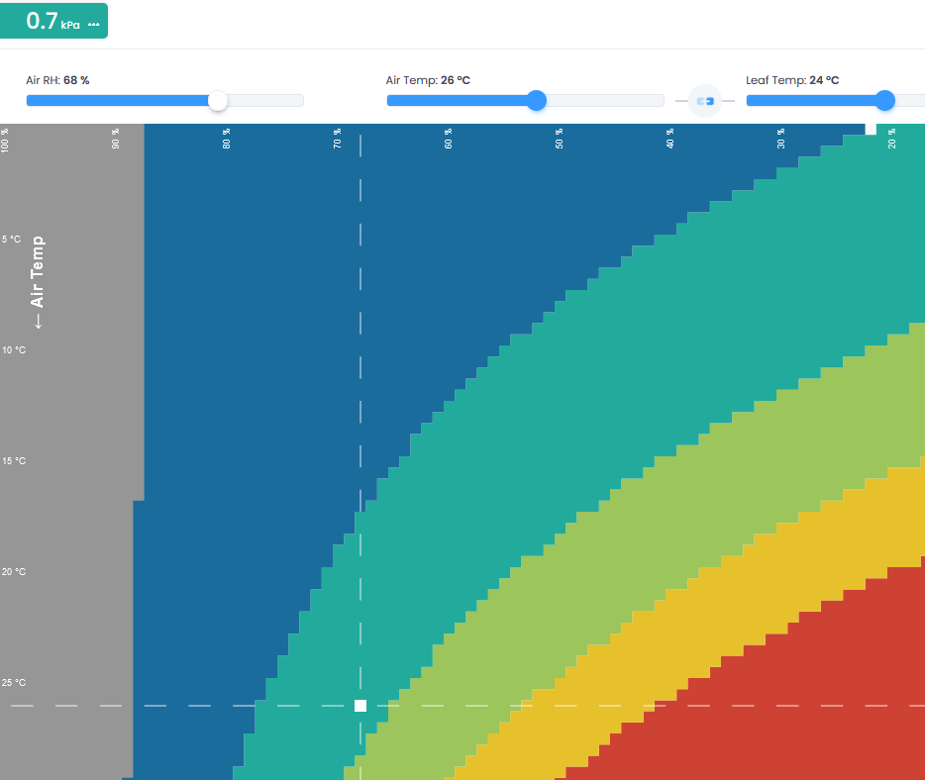This screenshot has width=925, height=780.
Task: Click the Leaf Temp slider handle
Action: pos(885,101)
